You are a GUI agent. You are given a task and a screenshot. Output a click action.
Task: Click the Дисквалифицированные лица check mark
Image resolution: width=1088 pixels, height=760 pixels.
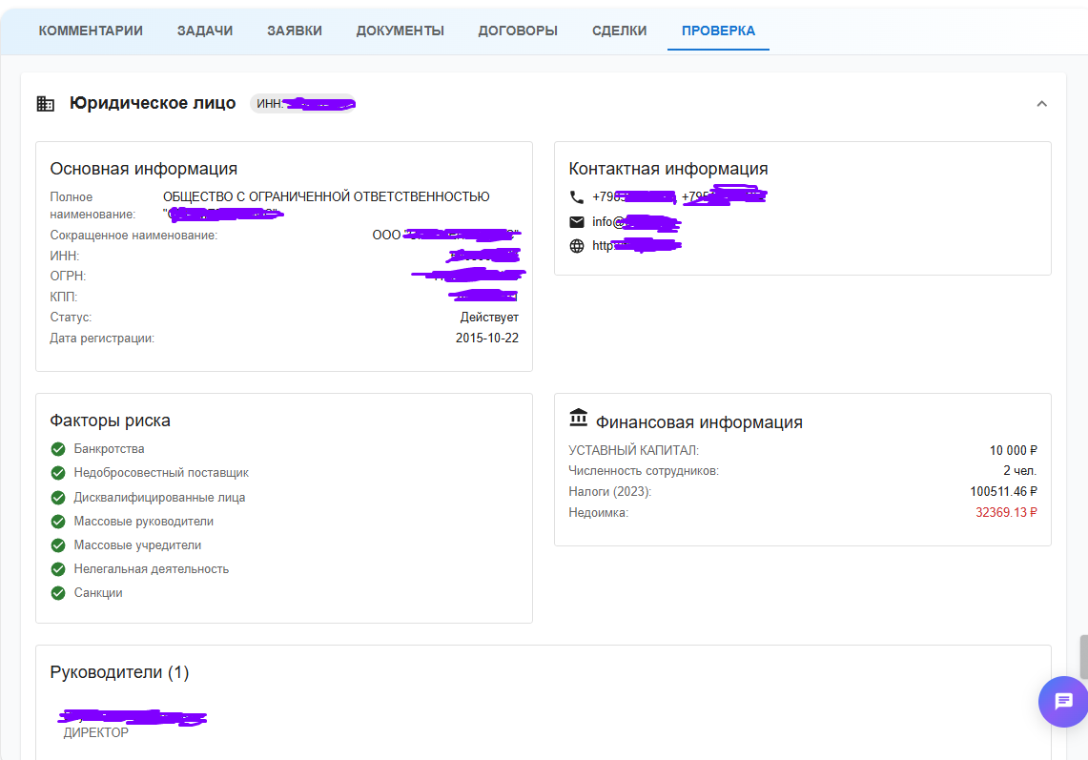[58, 498]
